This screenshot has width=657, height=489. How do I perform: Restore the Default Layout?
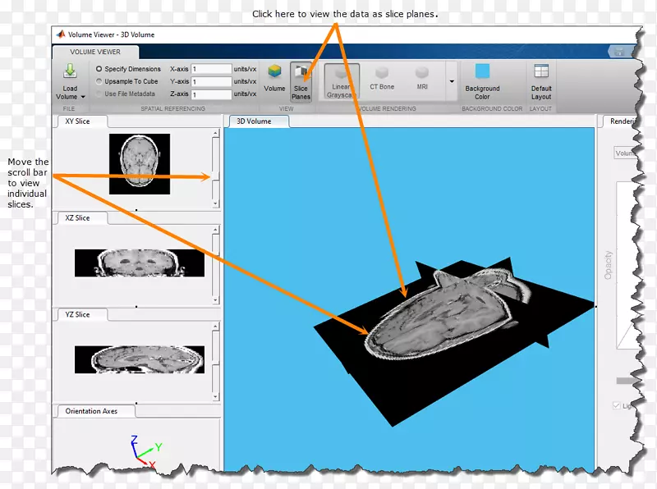click(x=540, y=80)
